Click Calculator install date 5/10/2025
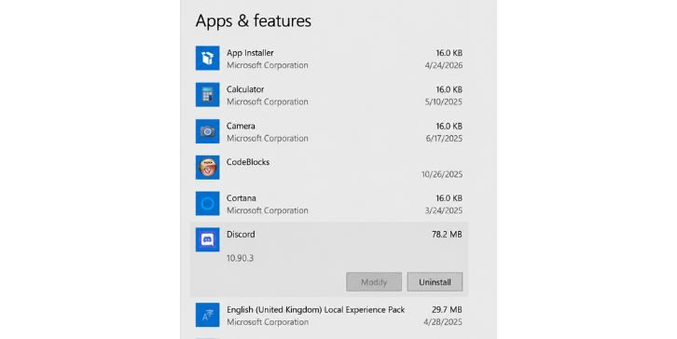This screenshot has width=677, height=339. pos(444,102)
